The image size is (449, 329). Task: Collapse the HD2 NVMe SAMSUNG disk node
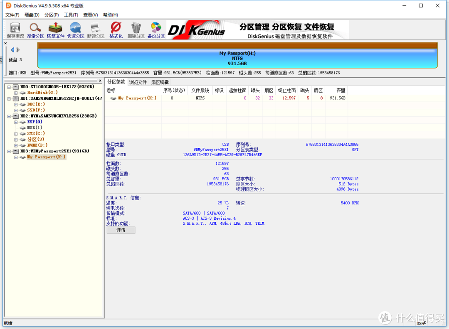(x=9, y=116)
